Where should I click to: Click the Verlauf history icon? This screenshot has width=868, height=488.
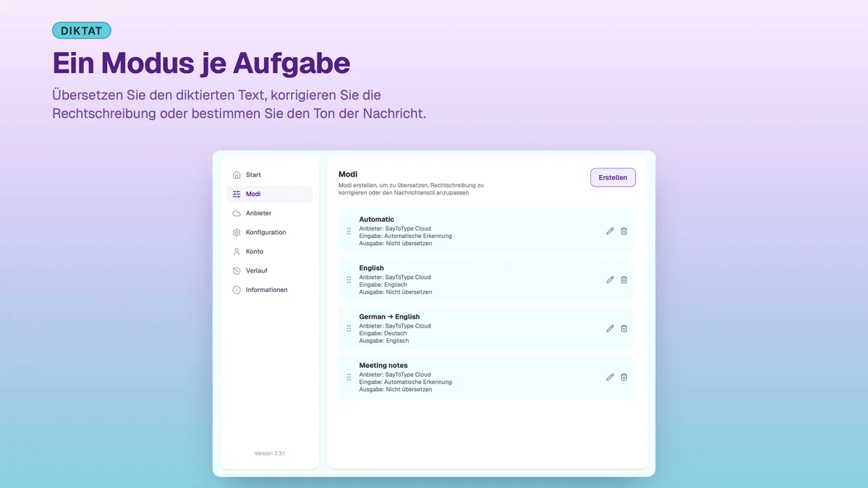pos(237,271)
